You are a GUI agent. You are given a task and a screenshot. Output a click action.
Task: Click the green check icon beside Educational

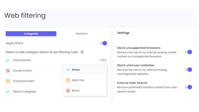(8, 60)
